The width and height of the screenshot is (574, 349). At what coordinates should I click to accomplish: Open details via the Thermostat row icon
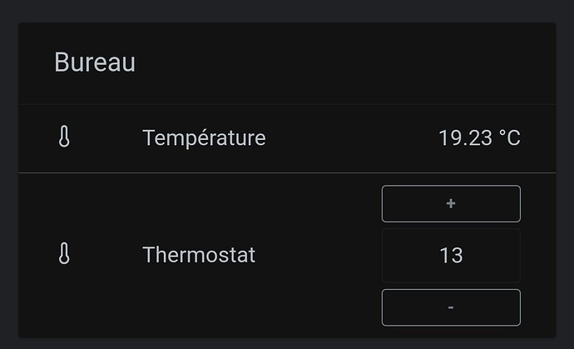coord(64,254)
